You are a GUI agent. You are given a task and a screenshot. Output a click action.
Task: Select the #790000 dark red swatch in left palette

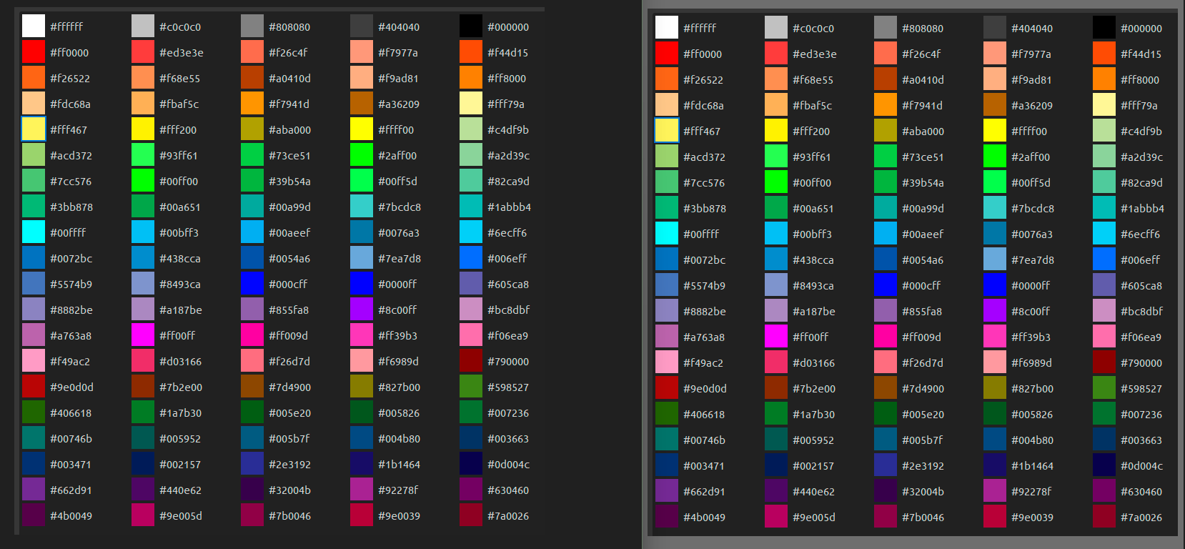[x=471, y=361]
